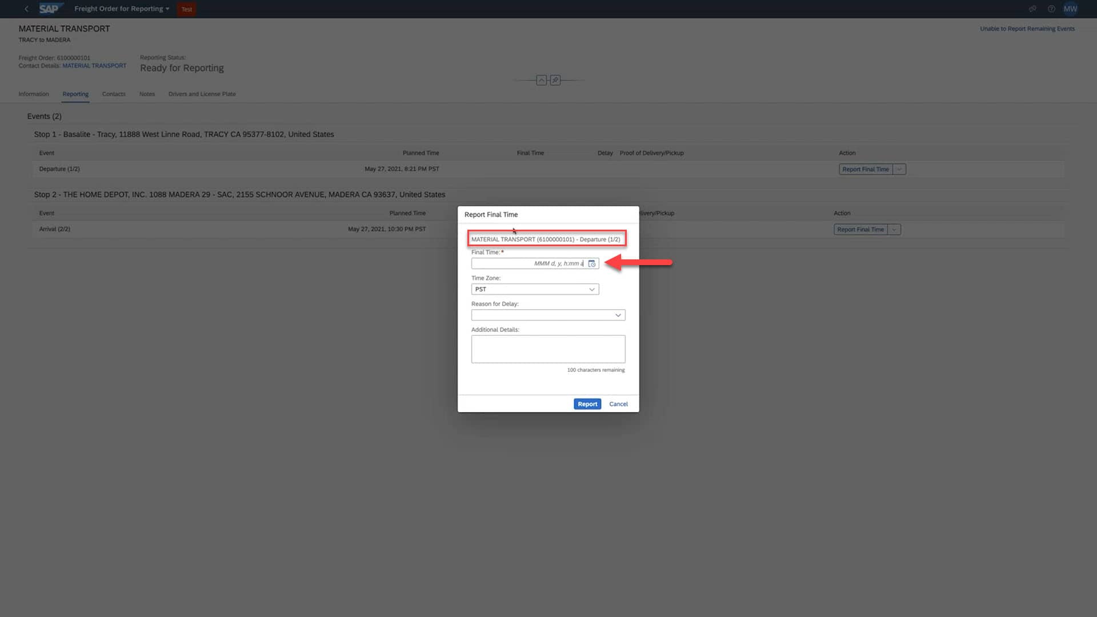This screenshot has height=617, width=1097.
Task: Click the Arrival (2/2) event cell
Action: (54, 229)
